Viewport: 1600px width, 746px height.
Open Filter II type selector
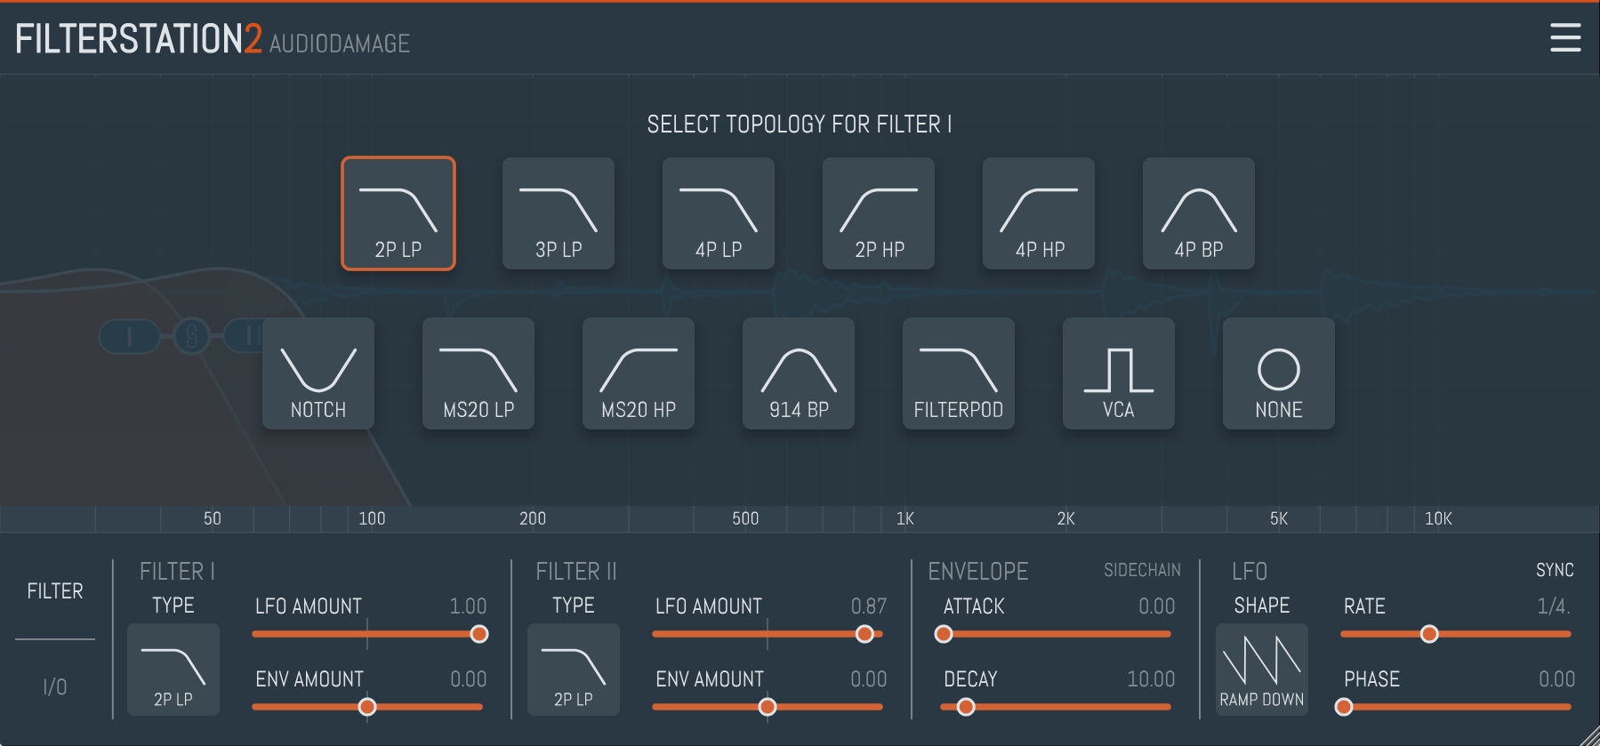tap(574, 670)
